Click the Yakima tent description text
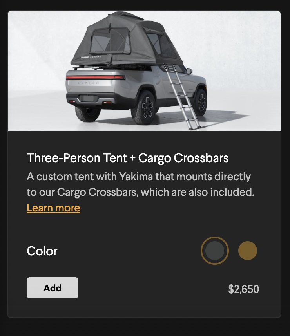The image size is (290, 336). click(141, 184)
